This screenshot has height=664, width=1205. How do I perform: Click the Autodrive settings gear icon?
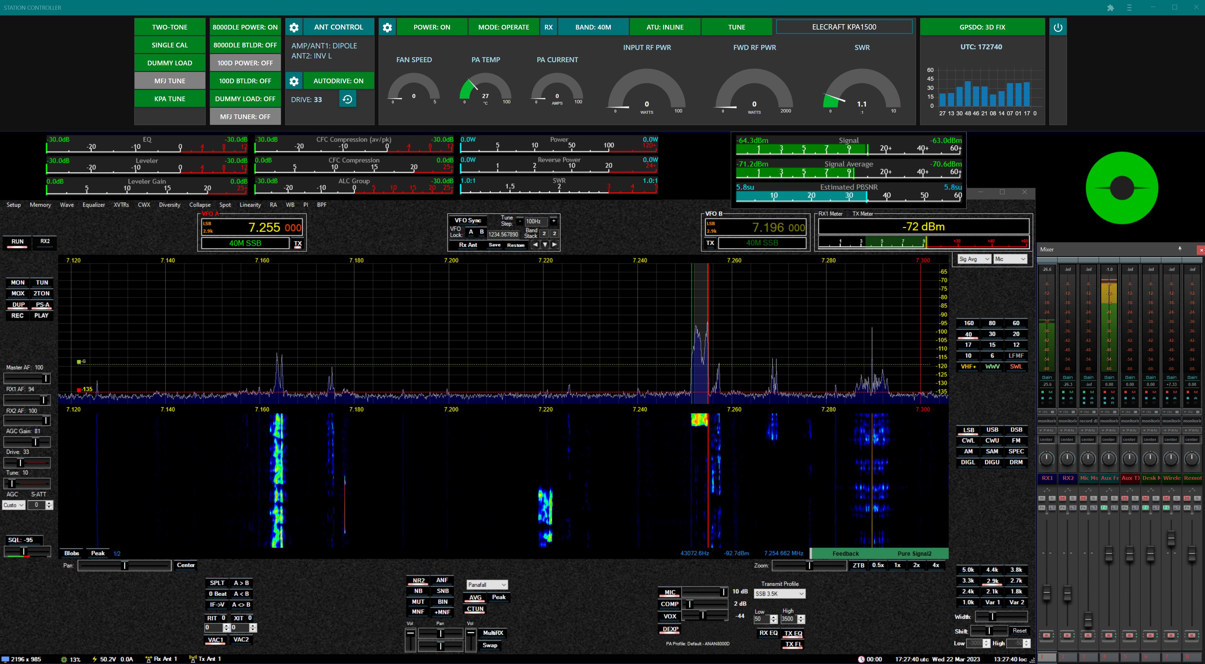coord(294,81)
